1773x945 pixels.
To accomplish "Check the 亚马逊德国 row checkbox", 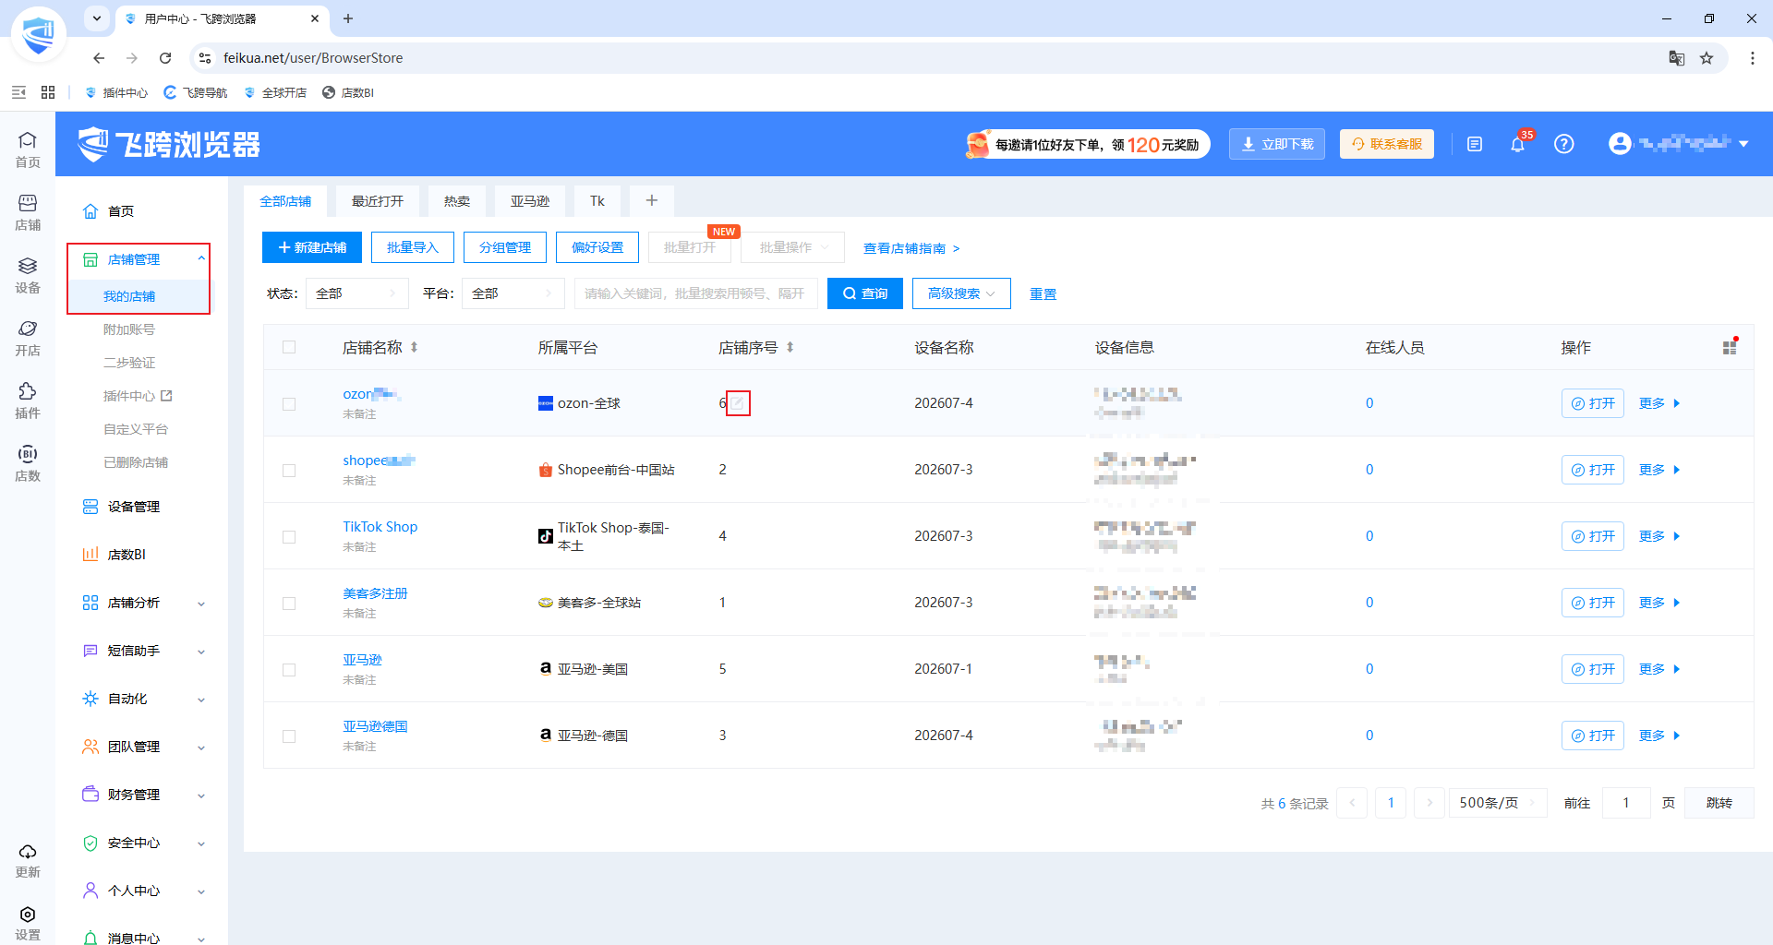I will coord(289,736).
